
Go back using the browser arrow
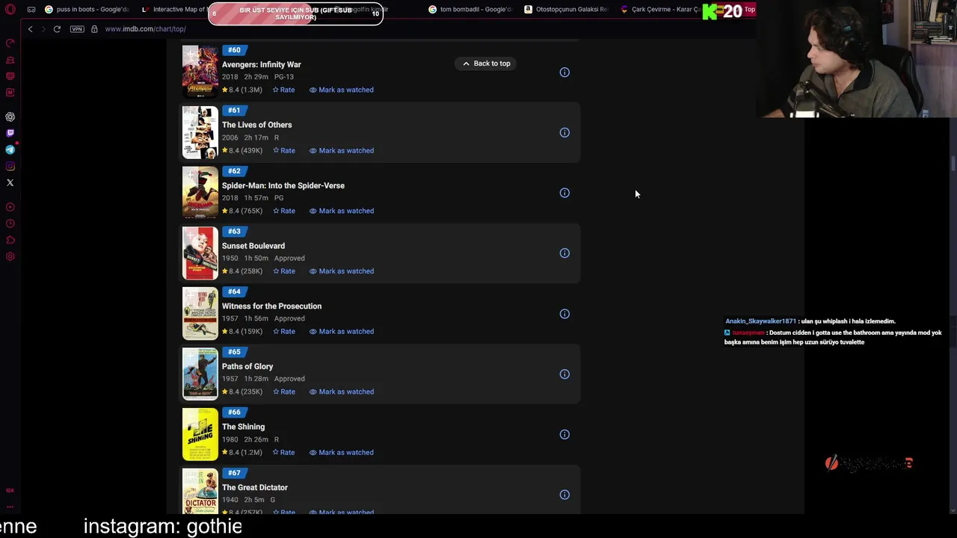click(x=30, y=29)
